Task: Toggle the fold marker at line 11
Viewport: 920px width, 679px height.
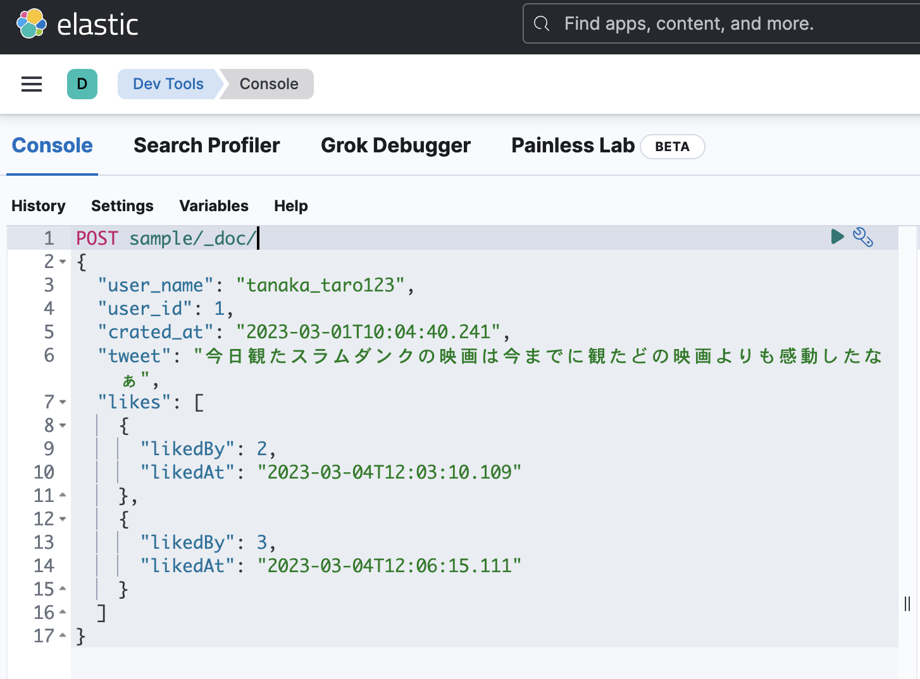Action: tap(63, 496)
